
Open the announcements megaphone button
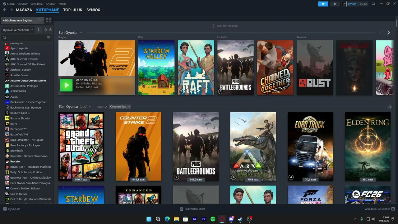pyautogui.click(x=323, y=4)
